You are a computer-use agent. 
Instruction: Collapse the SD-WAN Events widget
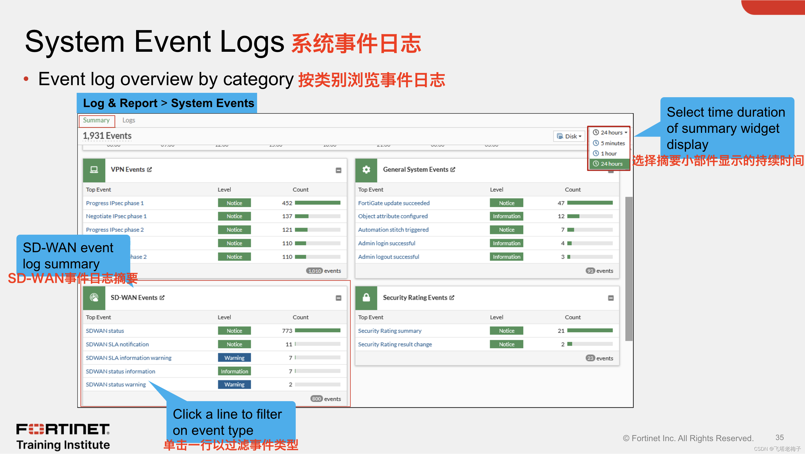338,298
